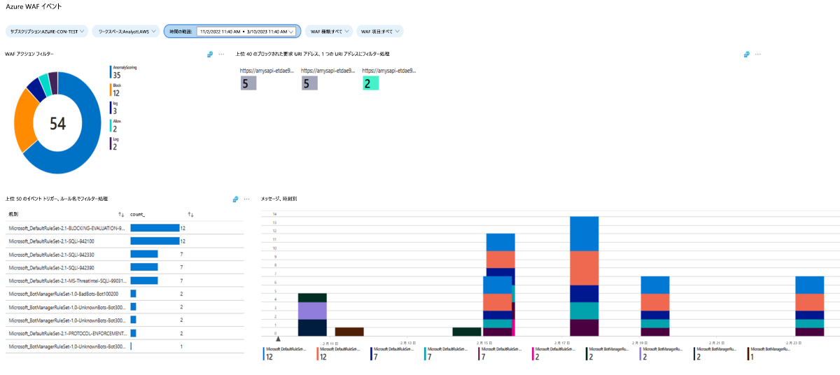Expand the ワークスペース AnalystLAWS dropdown
Image resolution: width=840 pixels, height=375 pixels.
pyautogui.click(x=126, y=31)
